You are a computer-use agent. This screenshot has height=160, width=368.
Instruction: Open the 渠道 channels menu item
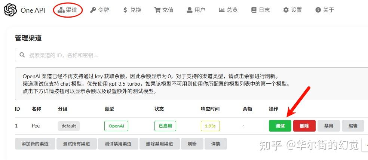68,10
